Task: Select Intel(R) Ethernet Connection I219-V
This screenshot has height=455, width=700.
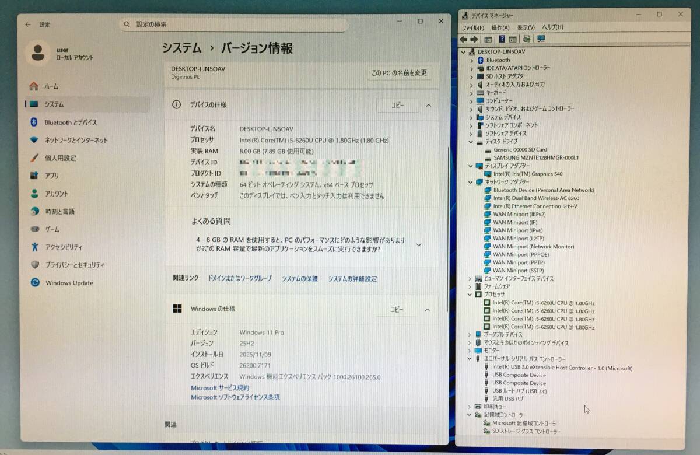Action: (535, 206)
